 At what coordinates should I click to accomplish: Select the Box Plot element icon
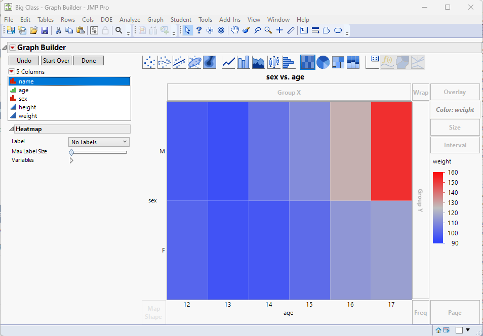click(x=273, y=62)
